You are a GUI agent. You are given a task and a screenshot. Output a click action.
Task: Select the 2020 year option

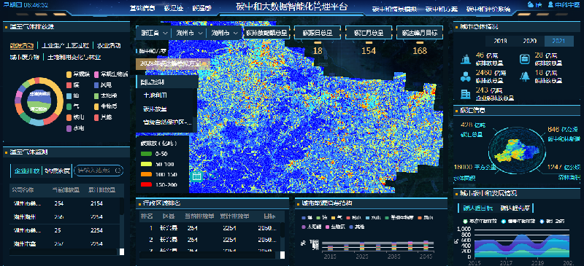click(530, 42)
